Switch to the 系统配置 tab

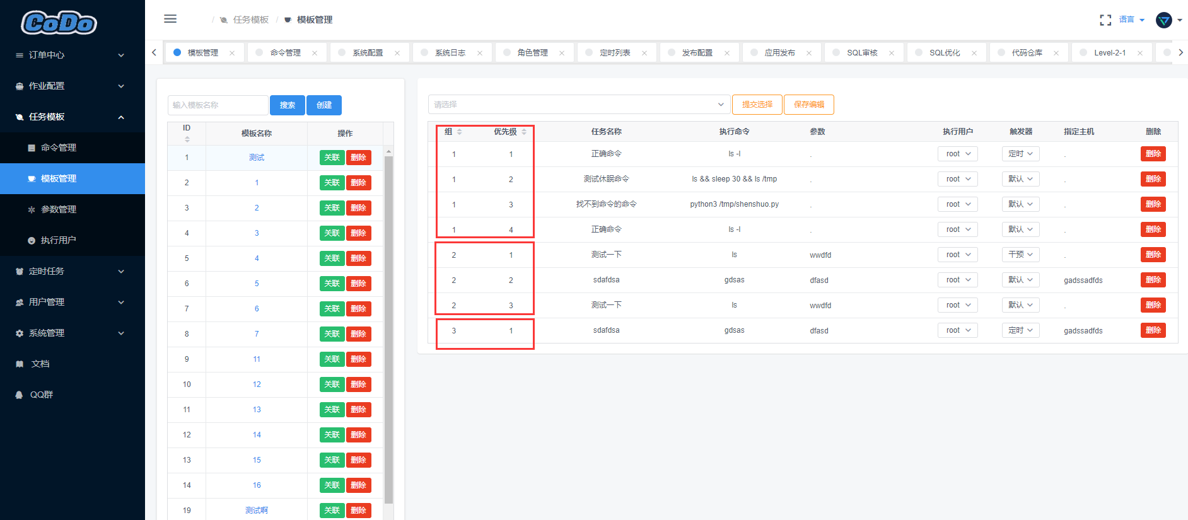368,53
